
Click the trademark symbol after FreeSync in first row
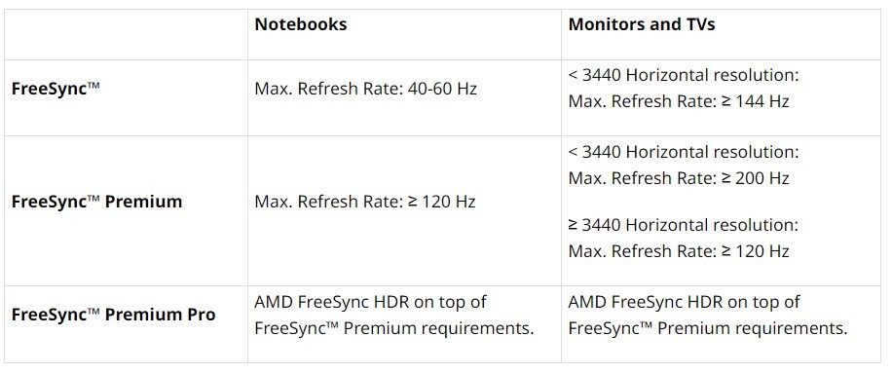click(x=93, y=87)
